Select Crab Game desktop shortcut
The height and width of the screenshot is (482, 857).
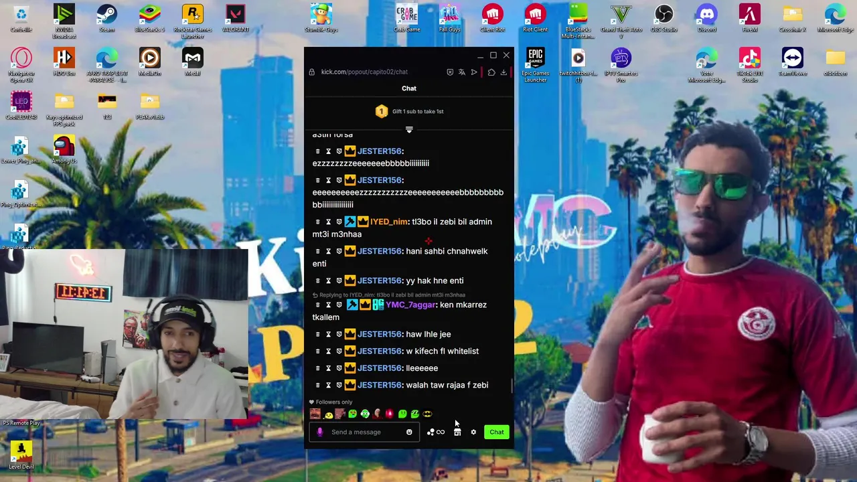[406, 18]
